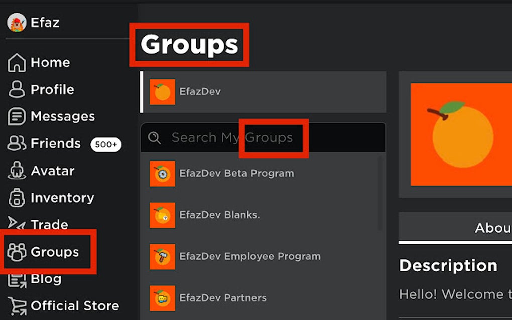
Task: Select the Groups icon in the sidebar
Action: pyautogui.click(x=17, y=252)
